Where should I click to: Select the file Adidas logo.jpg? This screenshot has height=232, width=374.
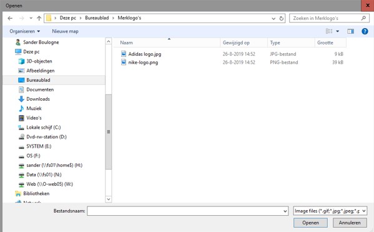coord(145,54)
